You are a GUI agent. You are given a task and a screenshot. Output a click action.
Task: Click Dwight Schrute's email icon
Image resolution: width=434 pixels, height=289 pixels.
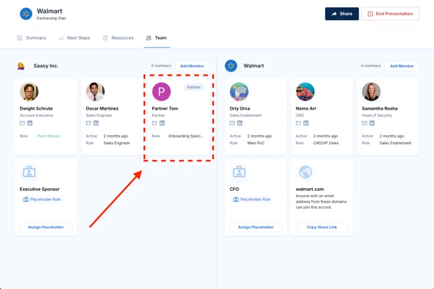click(x=23, y=123)
